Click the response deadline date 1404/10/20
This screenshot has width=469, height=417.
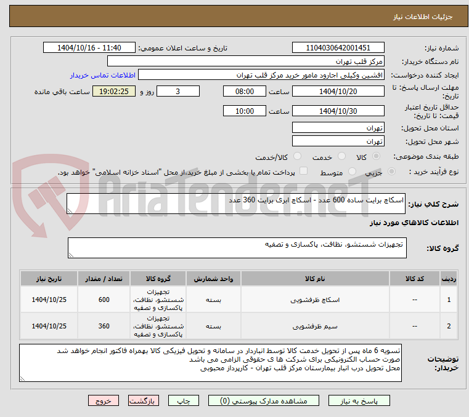tap(338, 91)
